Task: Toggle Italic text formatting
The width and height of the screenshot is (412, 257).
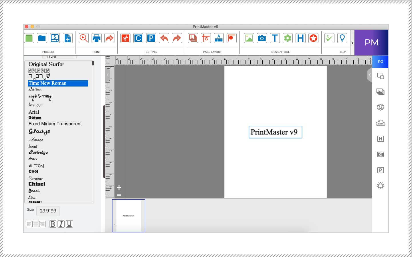Action: pyautogui.click(x=61, y=224)
